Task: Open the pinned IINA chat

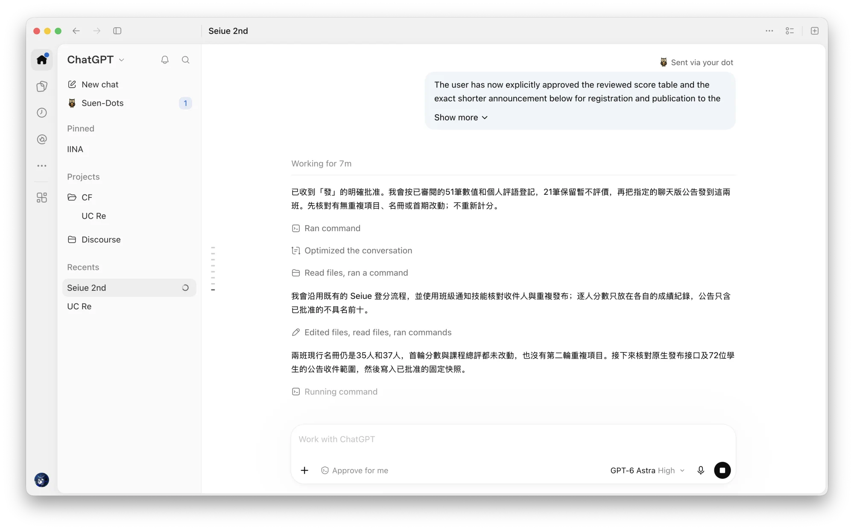Action: (x=129, y=149)
